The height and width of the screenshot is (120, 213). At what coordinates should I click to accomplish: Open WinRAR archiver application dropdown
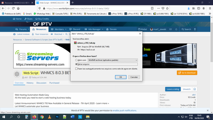[x=112, y=60]
